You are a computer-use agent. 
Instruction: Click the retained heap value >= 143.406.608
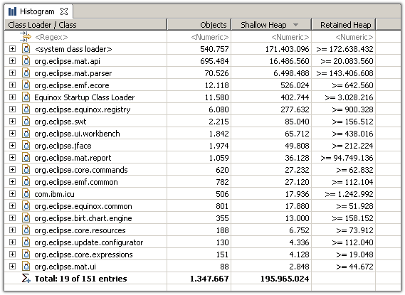pos(344,73)
